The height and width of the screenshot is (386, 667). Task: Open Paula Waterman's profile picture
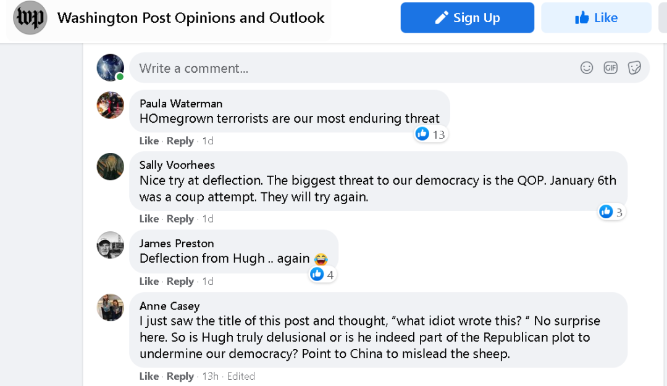coord(111,105)
